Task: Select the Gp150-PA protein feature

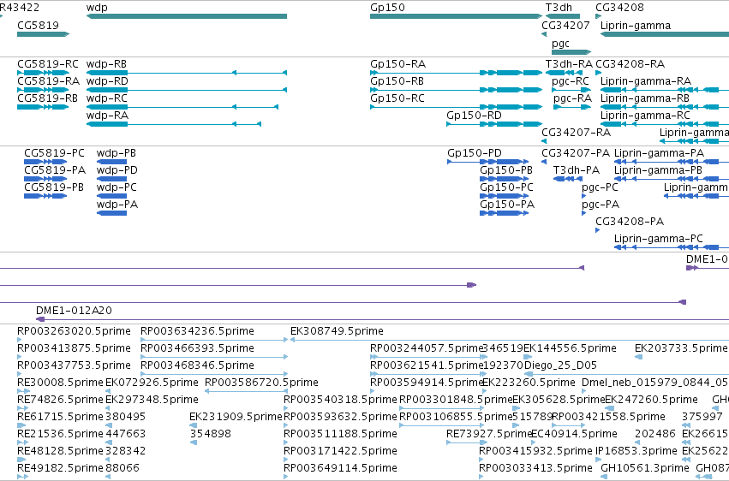Action: click(x=507, y=205)
